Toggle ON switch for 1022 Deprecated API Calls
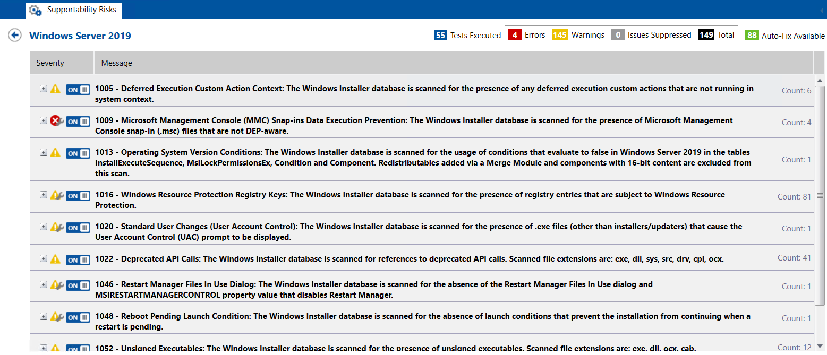827x355 pixels. (x=78, y=259)
